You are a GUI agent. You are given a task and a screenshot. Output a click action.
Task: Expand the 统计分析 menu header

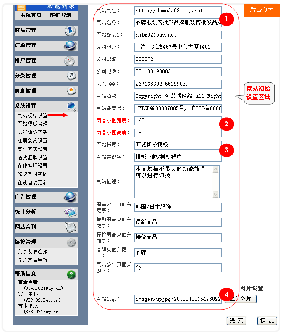(x=46, y=212)
